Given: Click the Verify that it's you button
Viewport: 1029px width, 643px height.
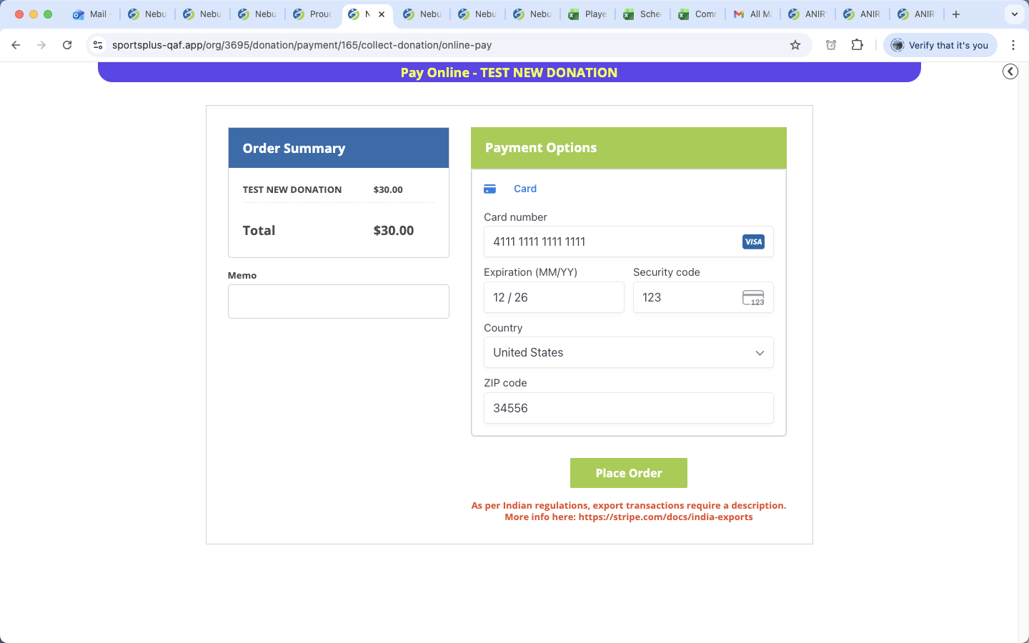Looking at the screenshot, I should click(x=940, y=45).
